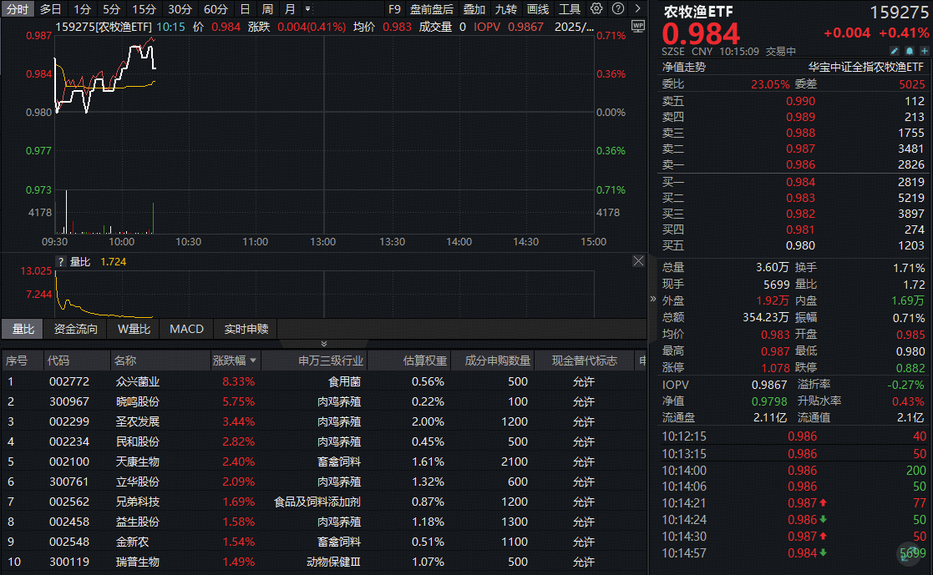Open the settings gear in the top toolbar

coord(596,9)
